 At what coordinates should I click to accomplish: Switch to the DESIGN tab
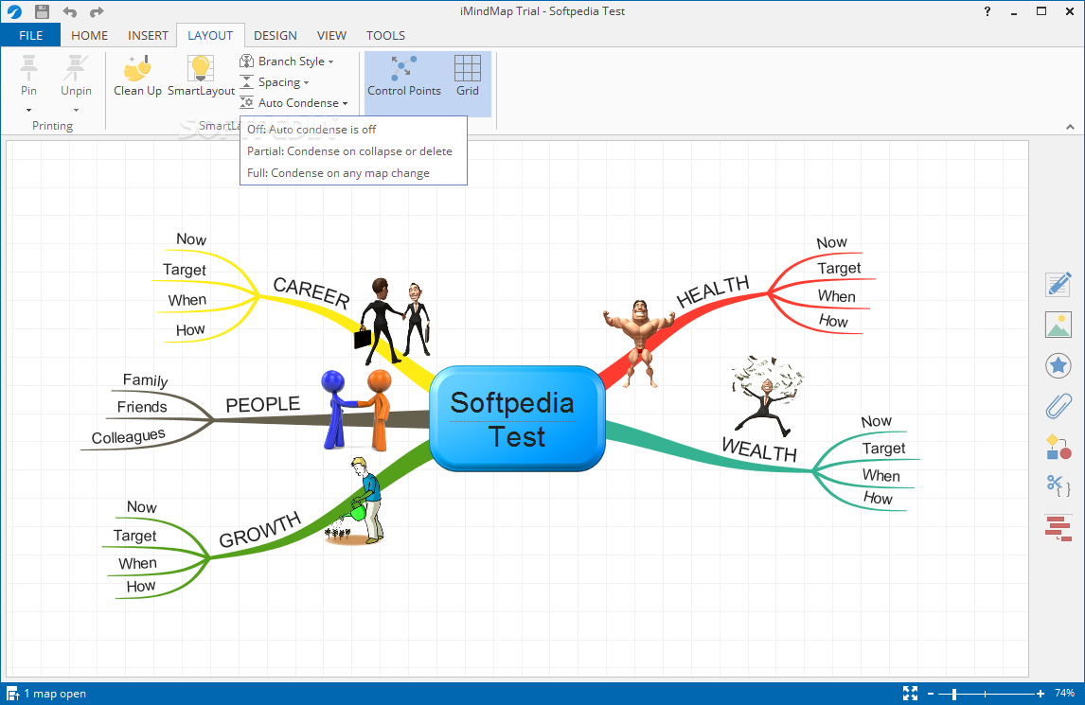click(x=275, y=35)
